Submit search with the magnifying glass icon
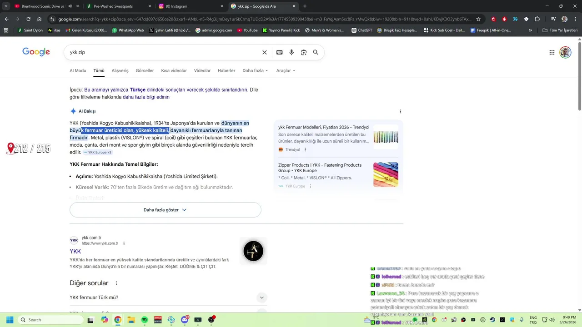This screenshot has height=327, width=582. tap(316, 52)
